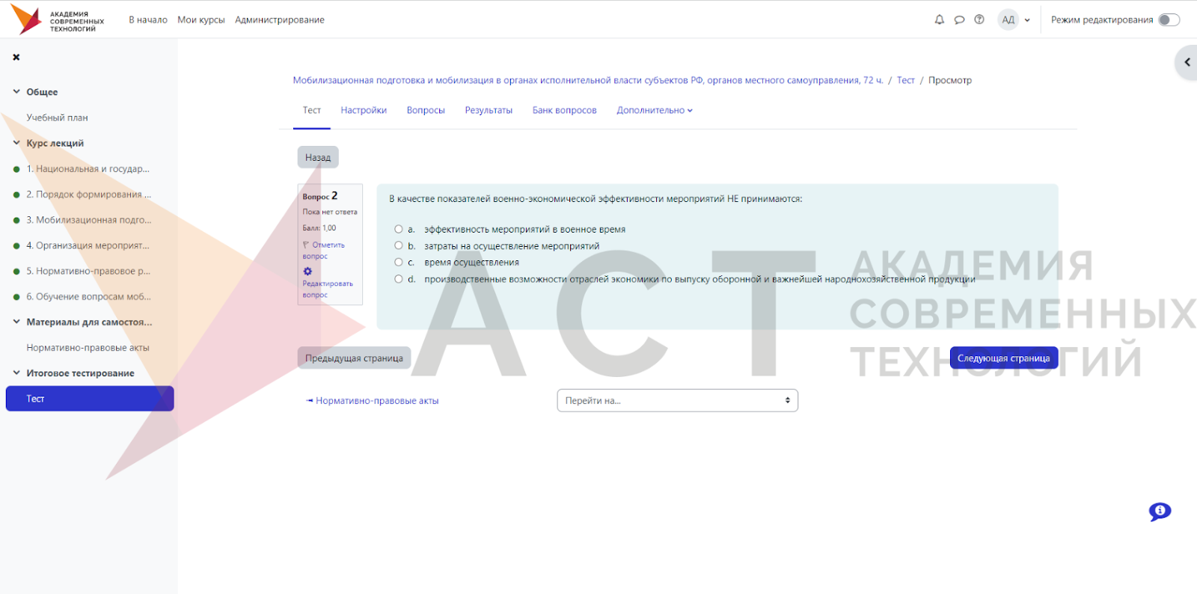Select answer a. эффективность мероприятий
Image resolution: width=1197 pixels, height=594 pixels.
click(x=399, y=229)
